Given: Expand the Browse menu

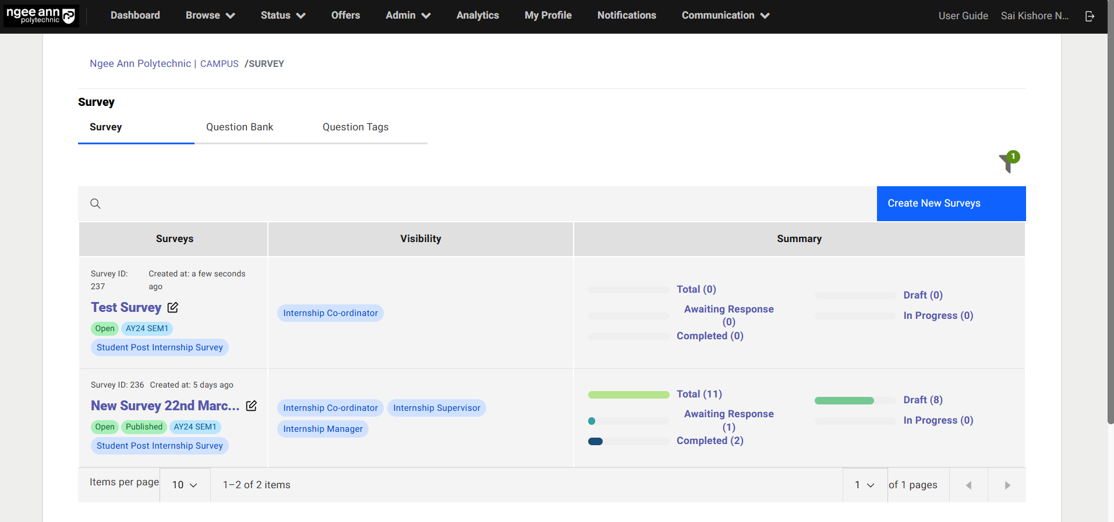Looking at the screenshot, I should pyautogui.click(x=210, y=16).
